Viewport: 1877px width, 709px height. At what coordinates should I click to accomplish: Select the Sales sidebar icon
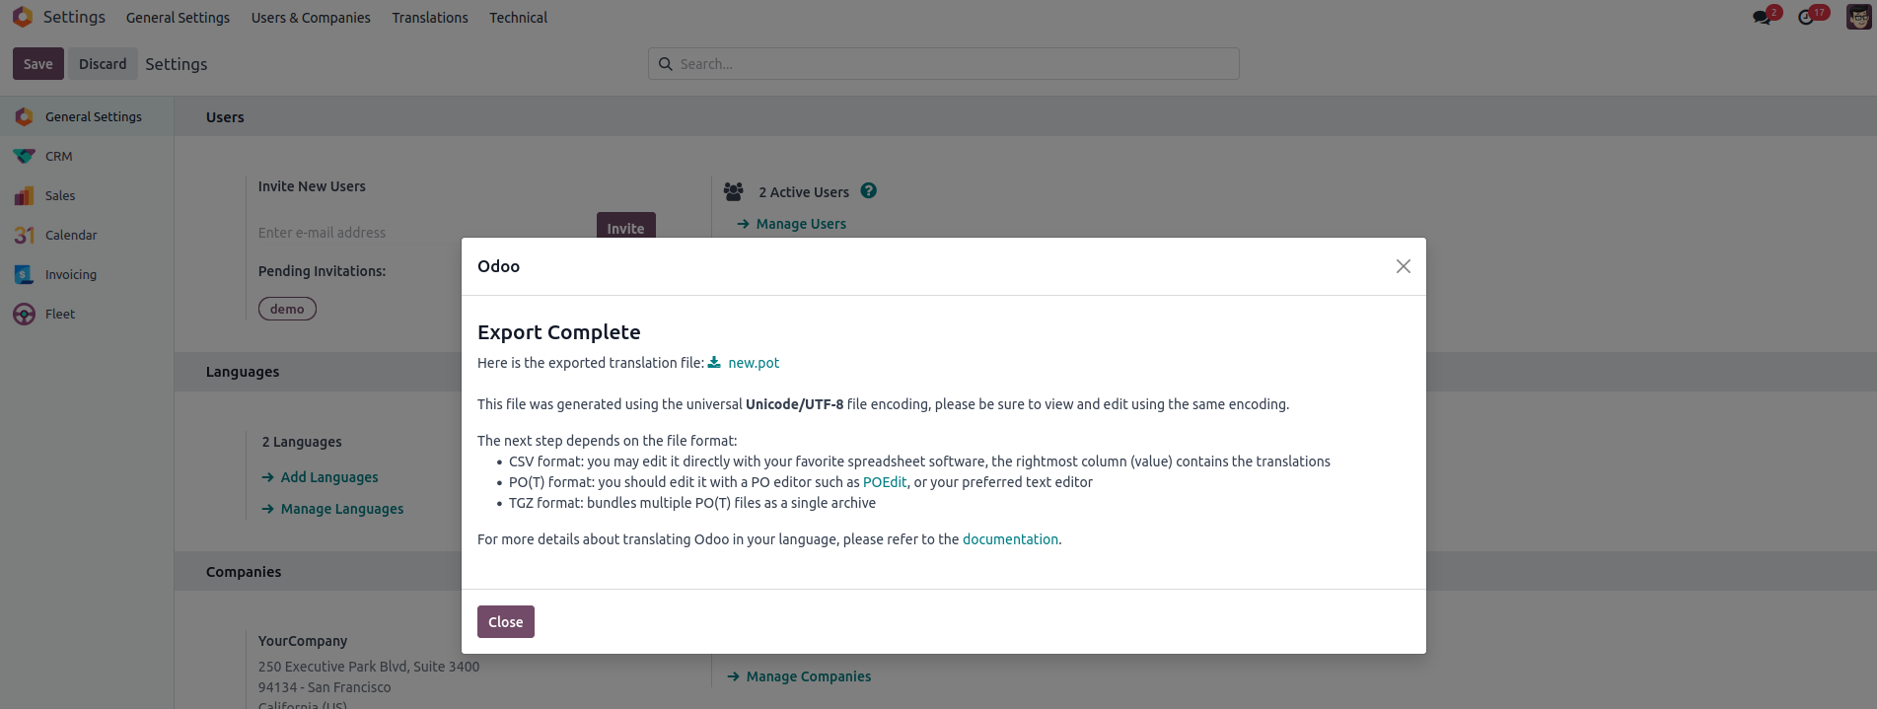pos(25,195)
